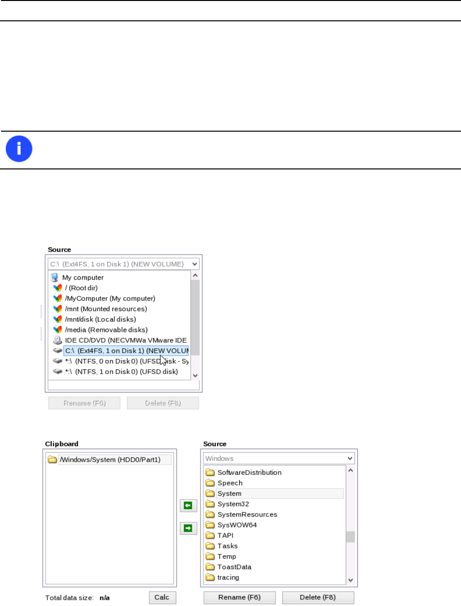Viewport: 461px width, 606px height.
Task: Select tracing folder
Action: point(228,577)
